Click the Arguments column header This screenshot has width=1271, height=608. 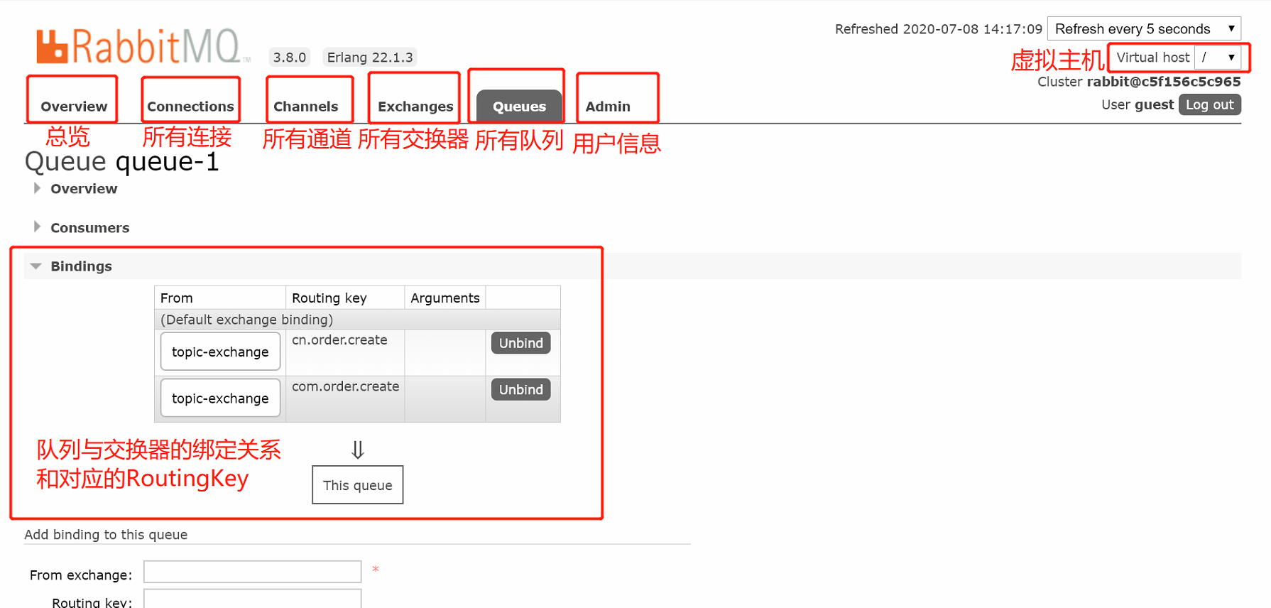tap(445, 298)
